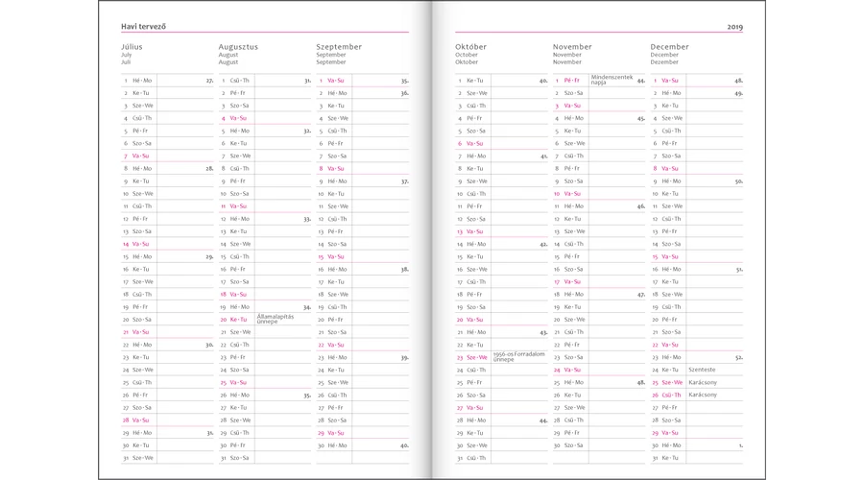Click week number '1.' on December 30

(740, 445)
